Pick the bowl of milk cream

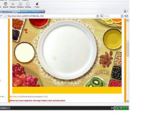click(24, 53)
